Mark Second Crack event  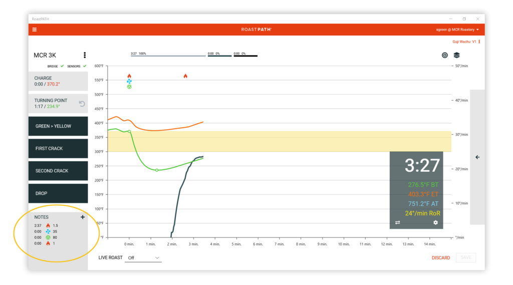(58, 171)
